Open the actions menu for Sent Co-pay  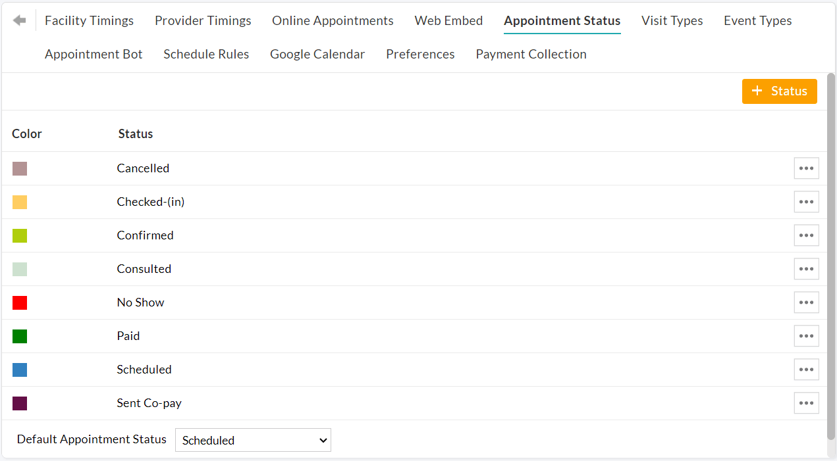pos(806,403)
